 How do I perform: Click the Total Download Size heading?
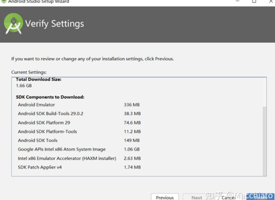pos(38,79)
